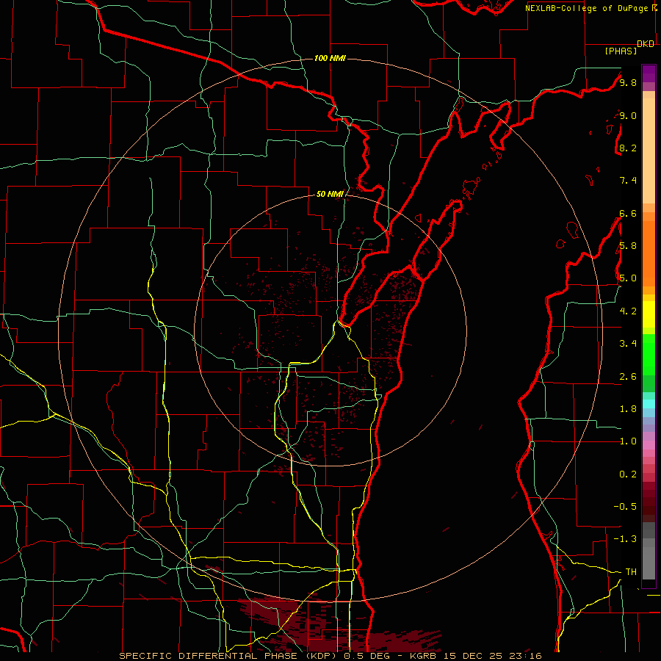Click the "DKD" label near the legend
The image size is (661, 661).
click(x=646, y=44)
